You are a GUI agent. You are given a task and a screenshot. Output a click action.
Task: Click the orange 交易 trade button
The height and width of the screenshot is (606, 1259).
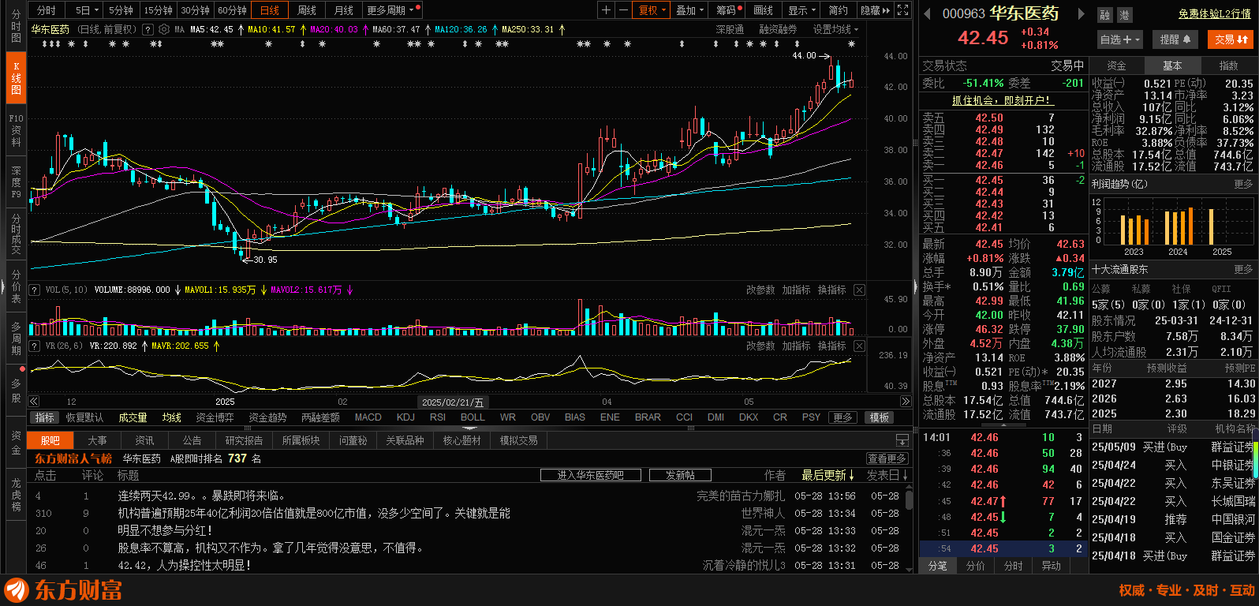tap(1231, 39)
